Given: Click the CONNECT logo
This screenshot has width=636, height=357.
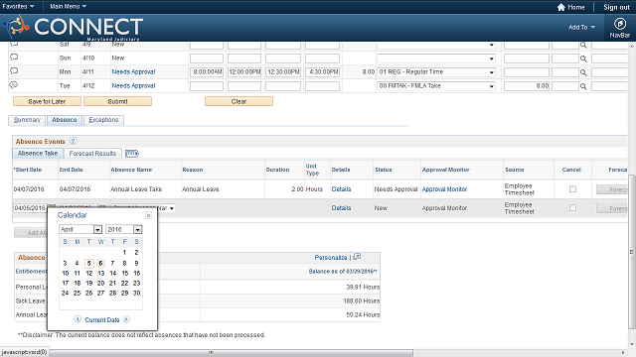Looking at the screenshot, I should click(x=73, y=27).
